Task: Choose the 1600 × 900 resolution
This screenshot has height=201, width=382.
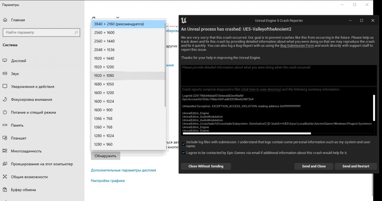Action: click(x=128, y=110)
